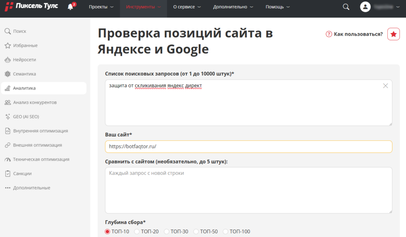Screen dimensions: 406x237
Task: Go to Поиск in sidebar
Action: (x=20, y=31)
